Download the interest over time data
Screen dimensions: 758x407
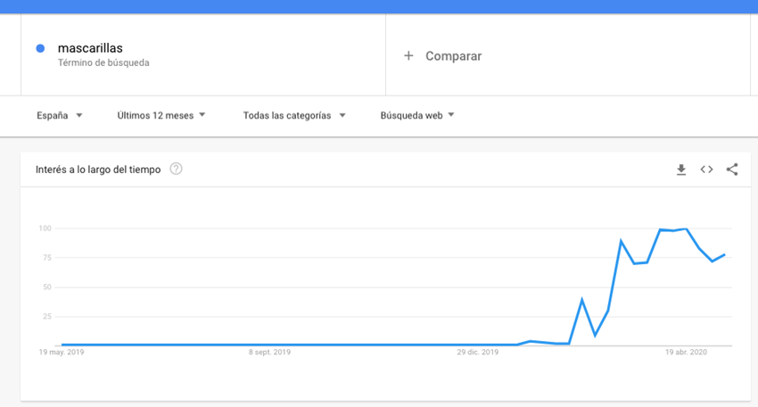click(681, 170)
